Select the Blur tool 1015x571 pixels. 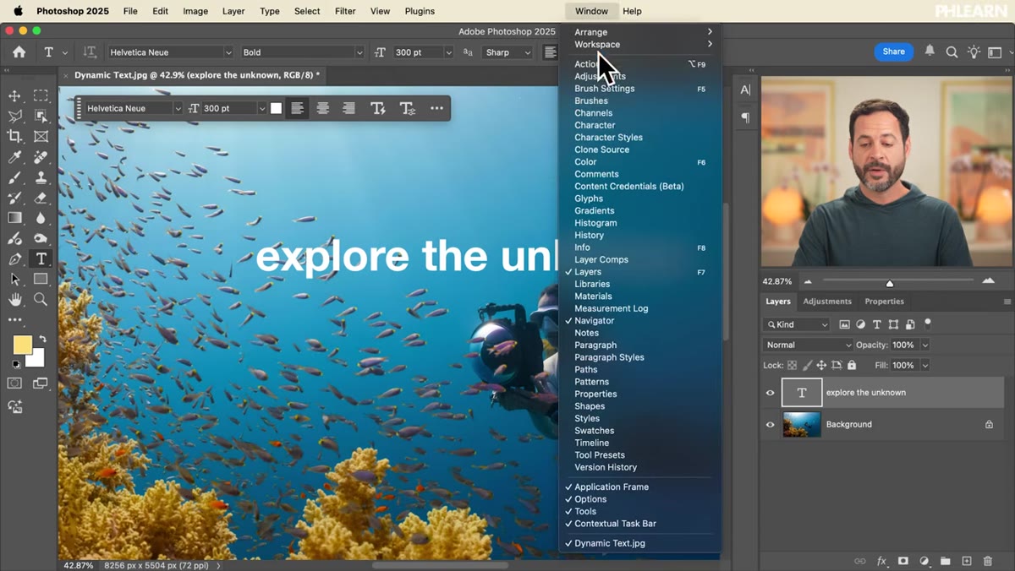41,218
